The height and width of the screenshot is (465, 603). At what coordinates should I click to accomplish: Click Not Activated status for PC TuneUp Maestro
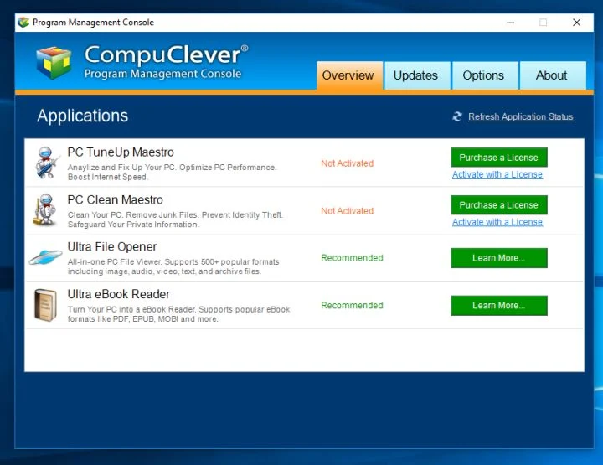tap(348, 163)
